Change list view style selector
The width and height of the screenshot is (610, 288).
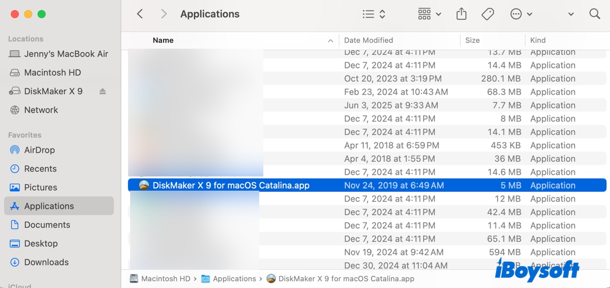click(374, 14)
